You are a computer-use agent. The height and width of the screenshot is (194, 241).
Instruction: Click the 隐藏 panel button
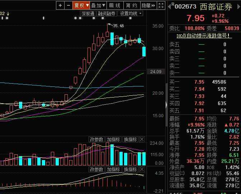[148, 5]
